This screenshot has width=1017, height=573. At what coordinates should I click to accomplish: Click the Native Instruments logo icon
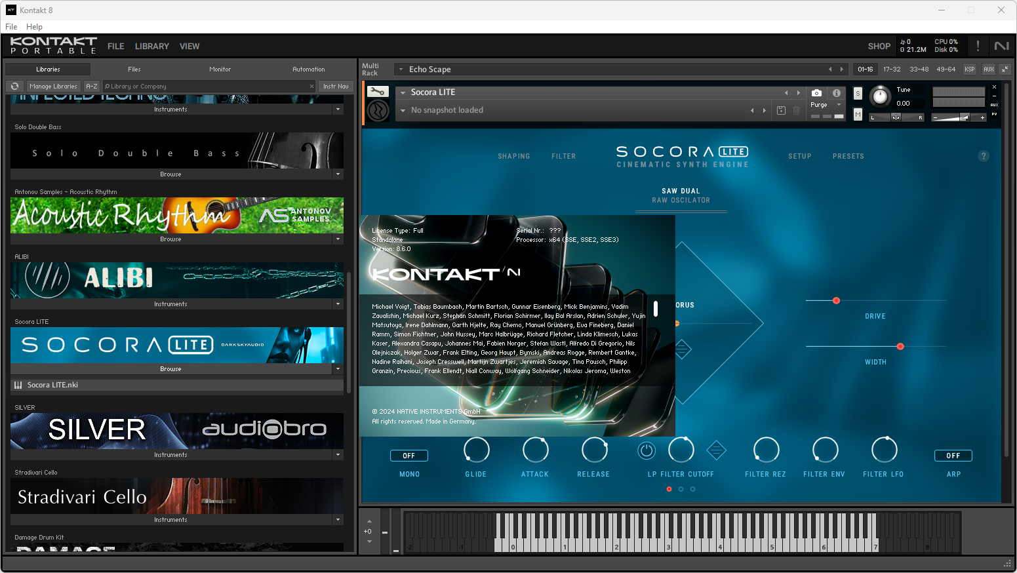tap(1002, 46)
